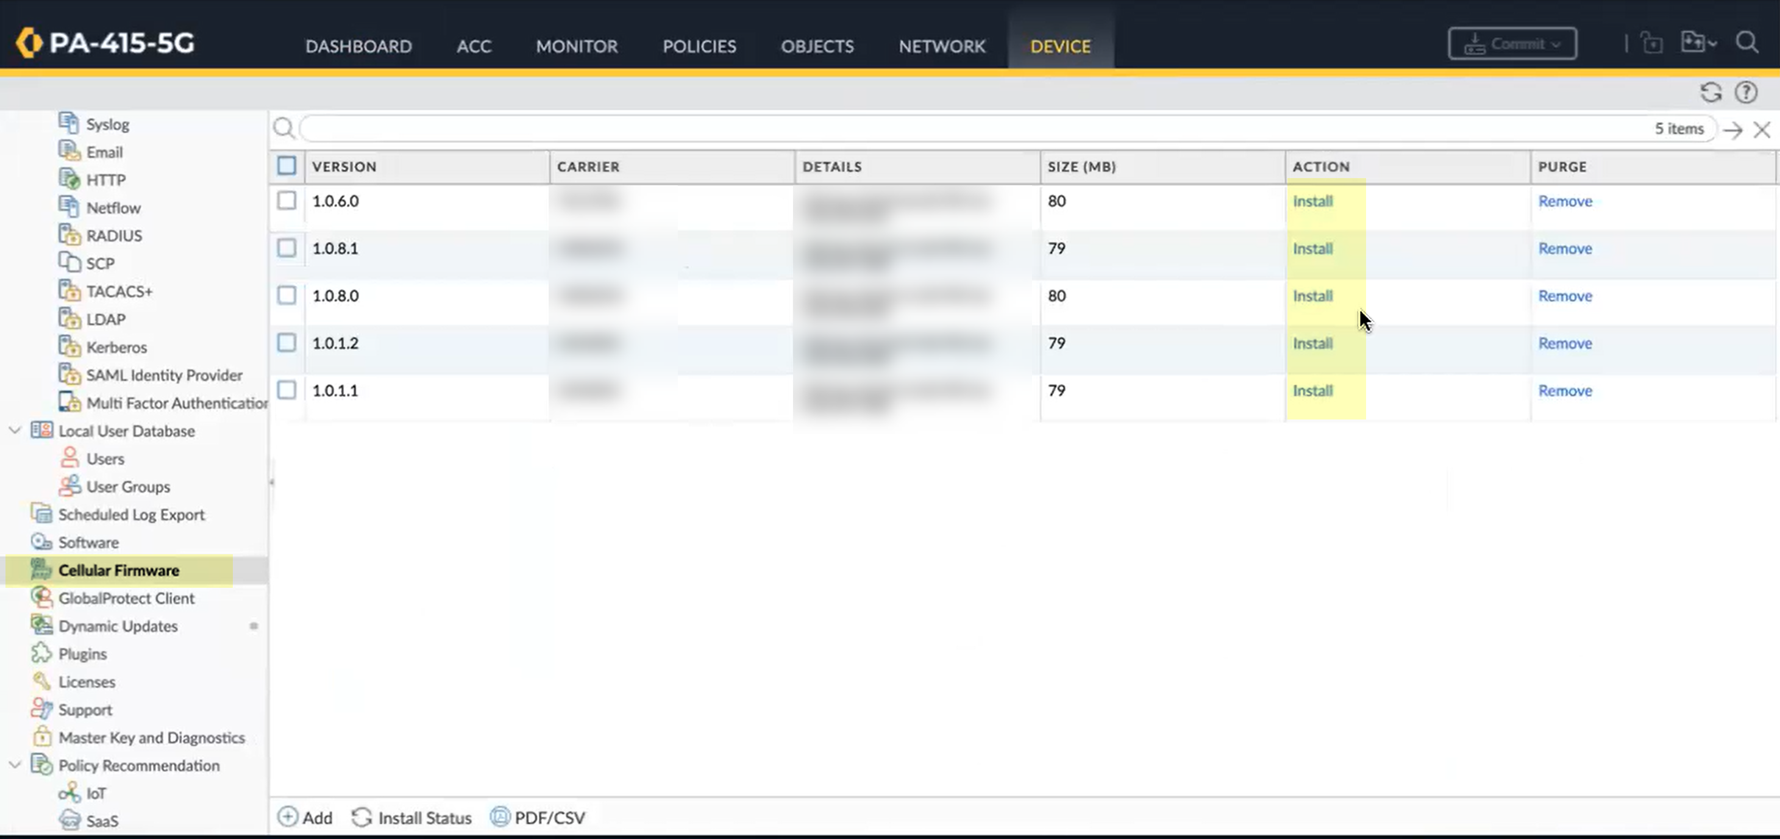The image size is (1780, 839).
Task: Open the Commit dropdown button
Action: tap(1512, 43)
